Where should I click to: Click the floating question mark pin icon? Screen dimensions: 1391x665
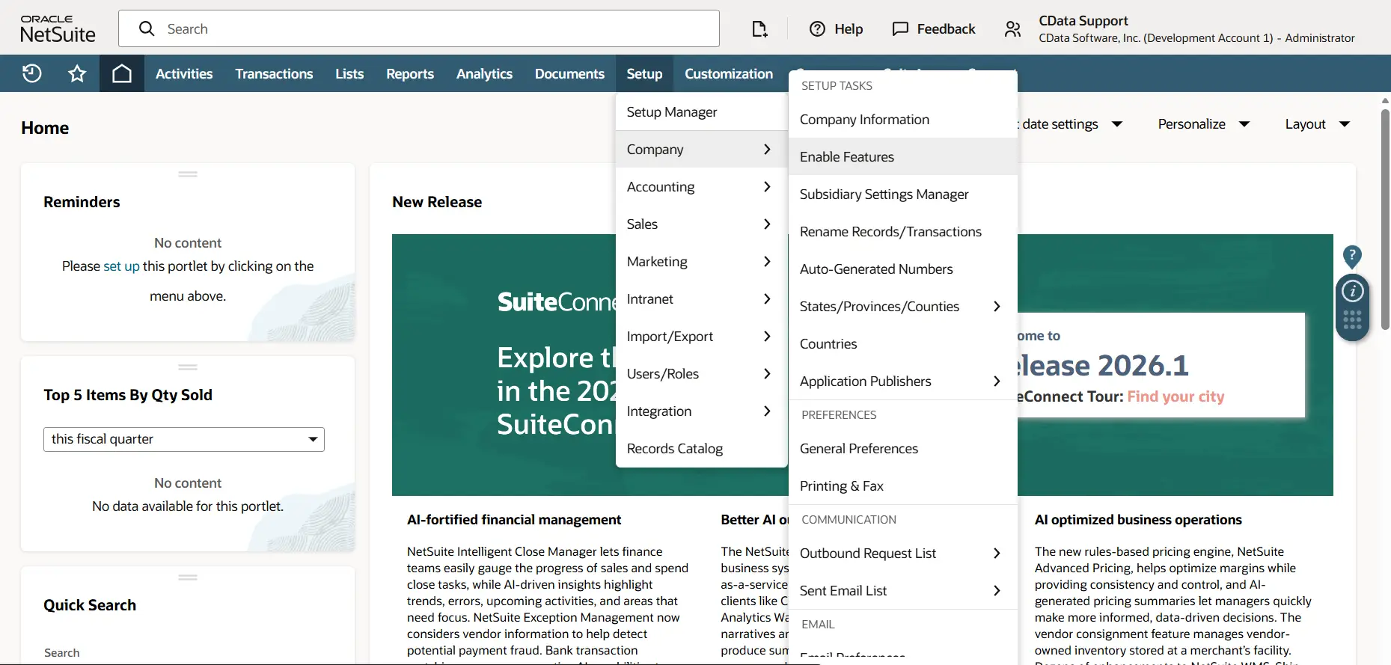pos(1352,256)
